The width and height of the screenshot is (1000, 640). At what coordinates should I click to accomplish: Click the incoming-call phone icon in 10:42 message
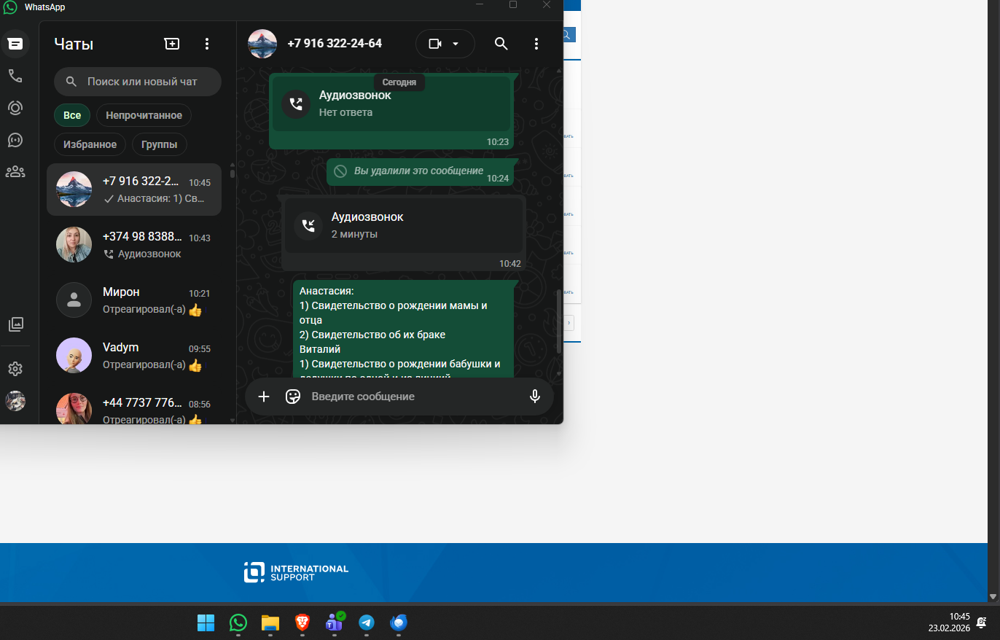(x=308, y=226)
